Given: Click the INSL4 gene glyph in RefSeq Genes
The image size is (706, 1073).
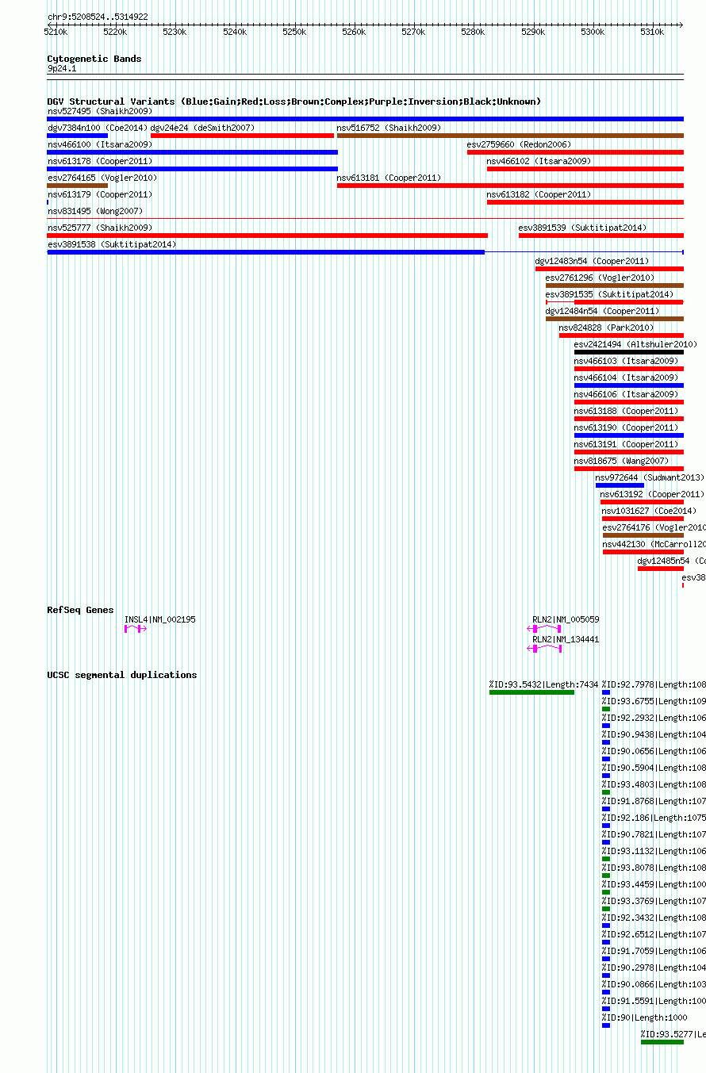Looking at the screenshot, I should pyautogui.click(x=136, y=629).
